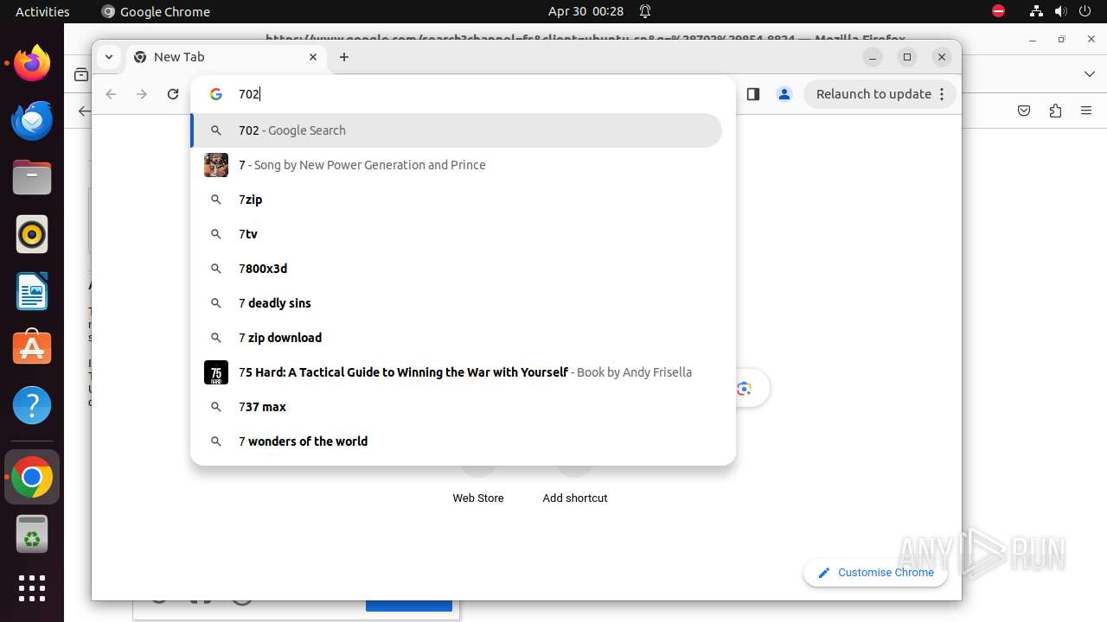Show Applications grid in the dock
This screenshot has height=622, width=1107.
point(32,588)
